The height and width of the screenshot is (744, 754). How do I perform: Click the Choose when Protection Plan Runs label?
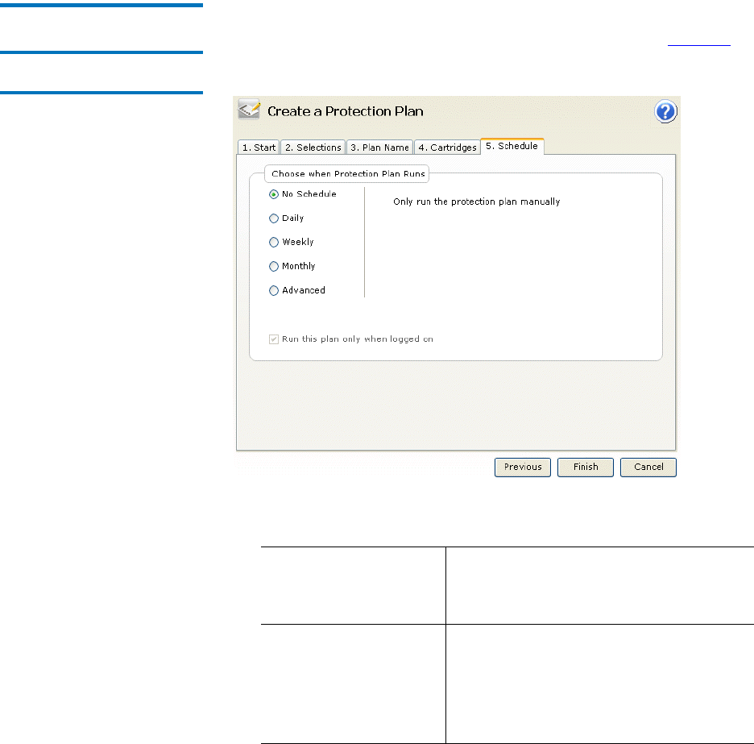[348, 173]
